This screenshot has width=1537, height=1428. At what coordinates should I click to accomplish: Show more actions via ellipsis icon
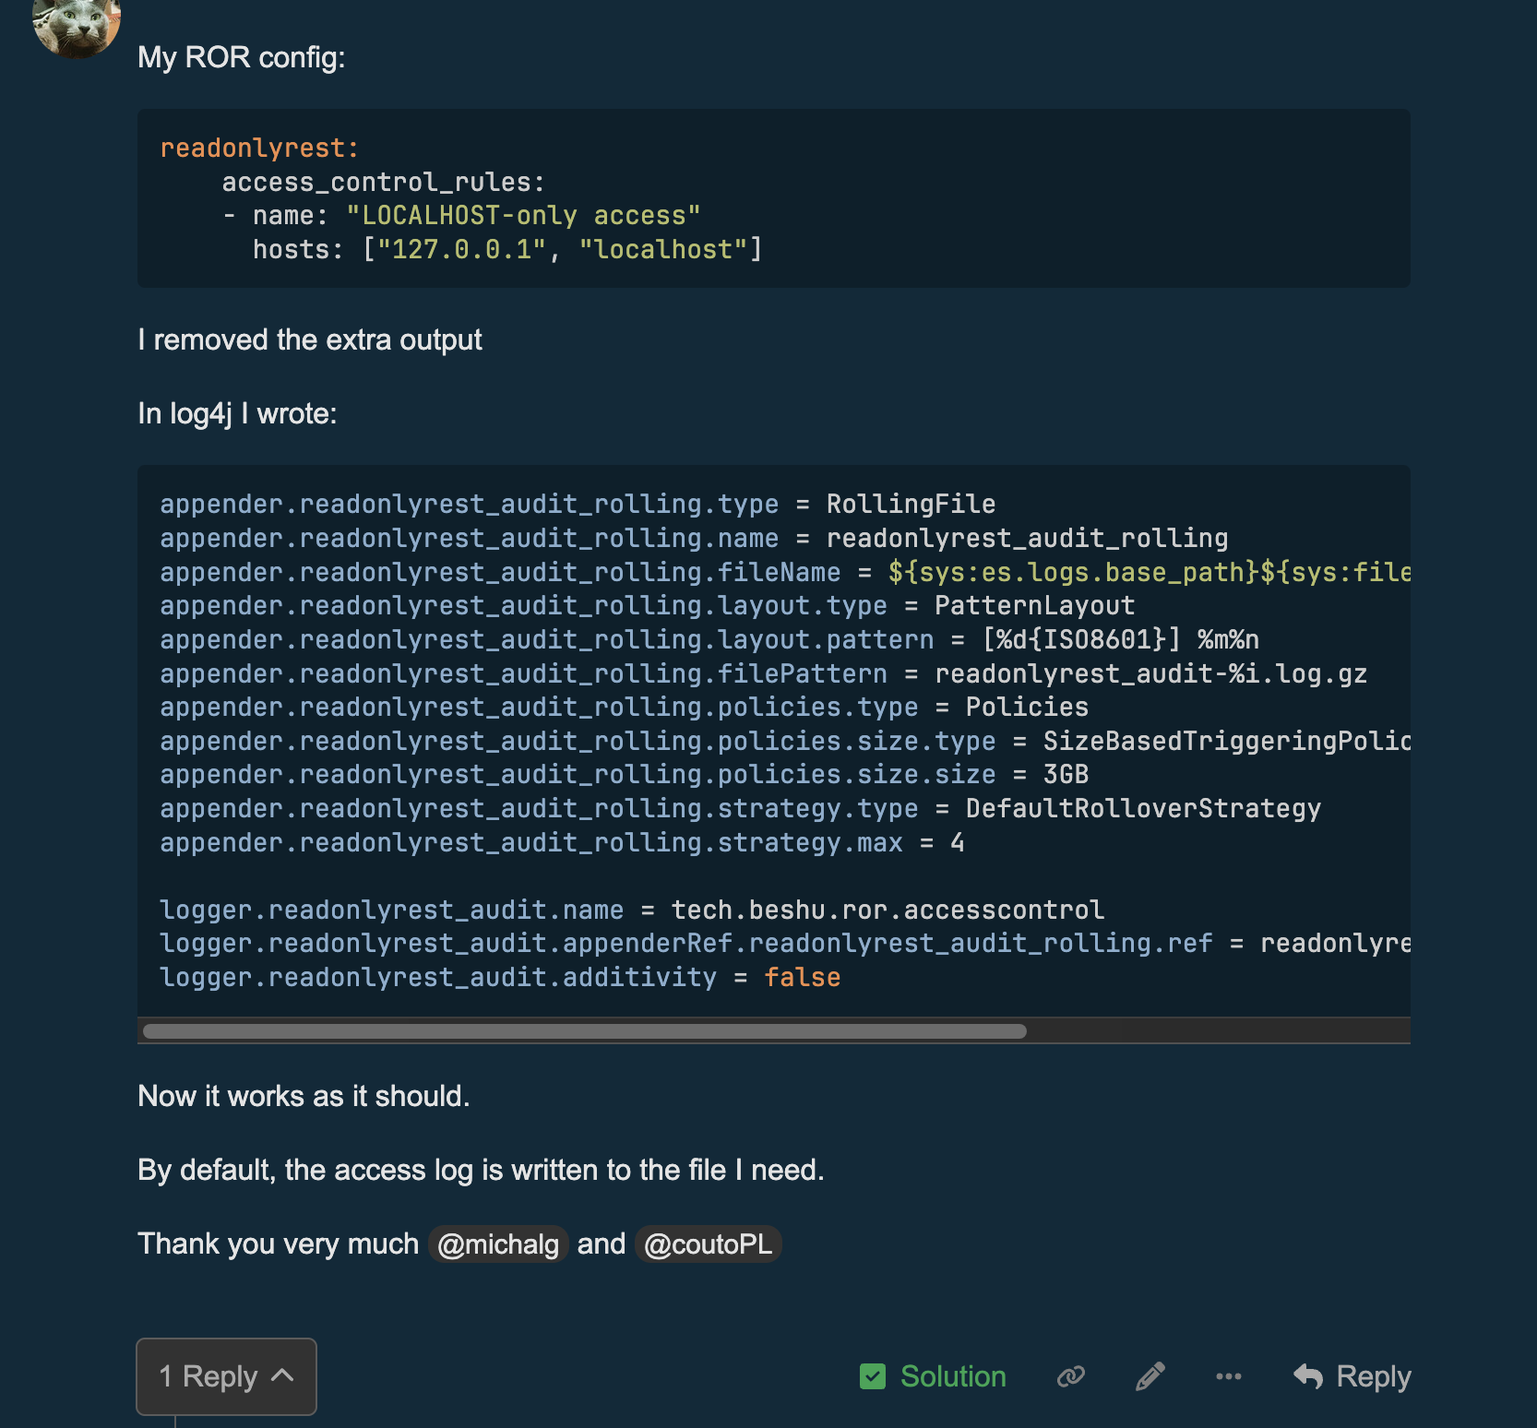tap(1228, 1376)
